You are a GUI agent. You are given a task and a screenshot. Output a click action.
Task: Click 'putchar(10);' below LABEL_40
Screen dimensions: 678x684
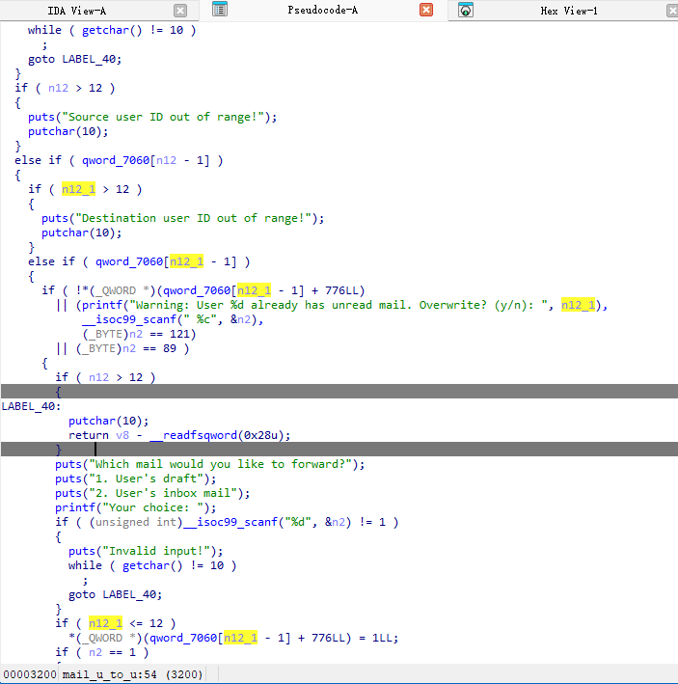(109, 421)
